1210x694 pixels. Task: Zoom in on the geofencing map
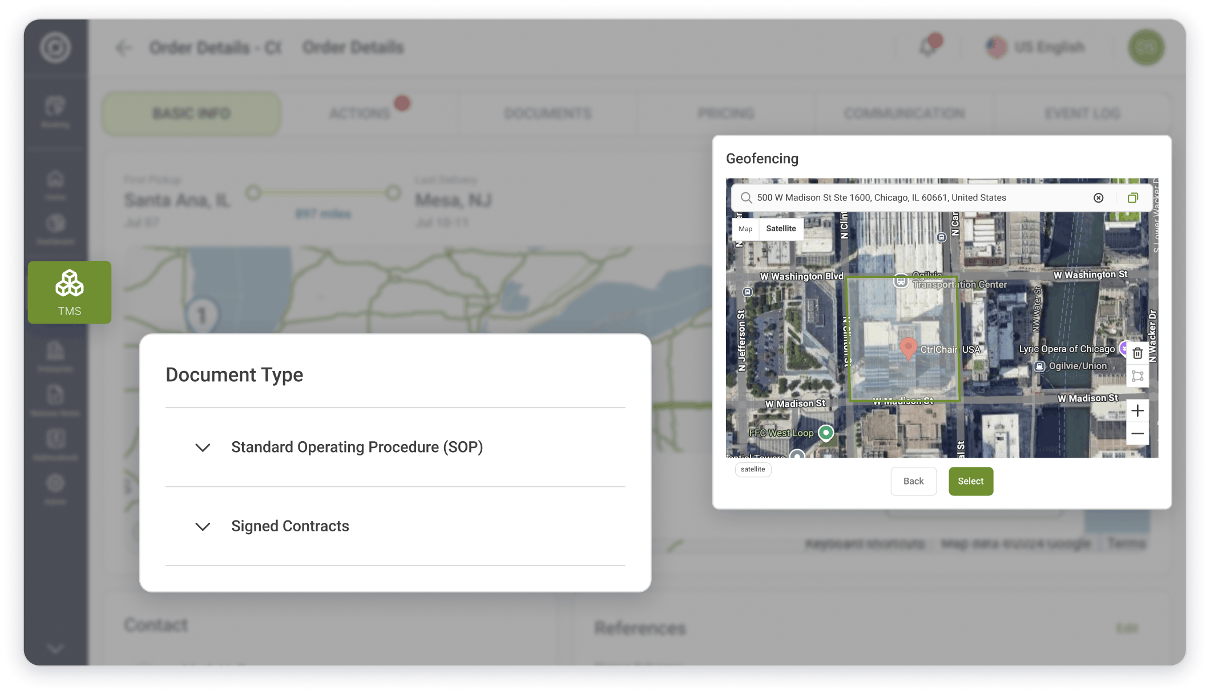[x=1138, y=411]
